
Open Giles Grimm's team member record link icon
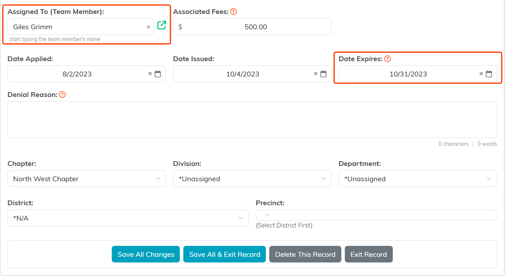pyautogui.click(x=161, y=25)
